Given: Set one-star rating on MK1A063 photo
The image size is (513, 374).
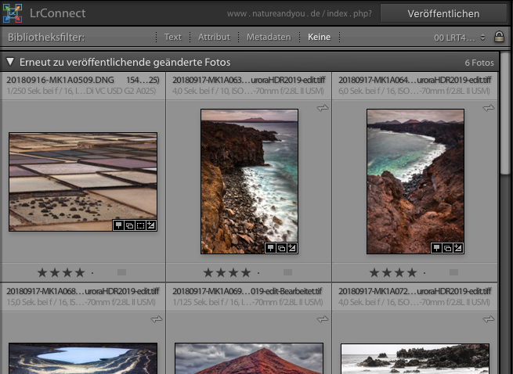Looking at the screenshot, I should click(x=208, y=272).
